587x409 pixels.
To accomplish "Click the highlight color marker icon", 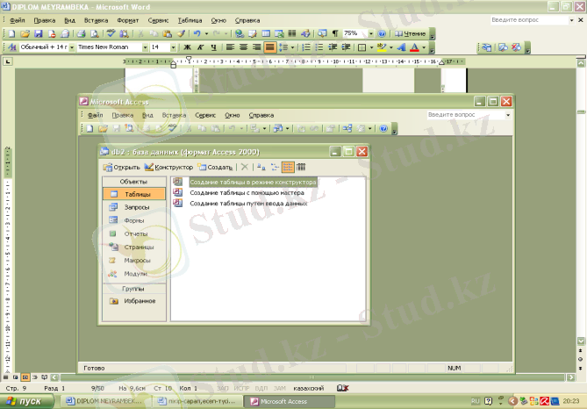I will pos(381,47).
